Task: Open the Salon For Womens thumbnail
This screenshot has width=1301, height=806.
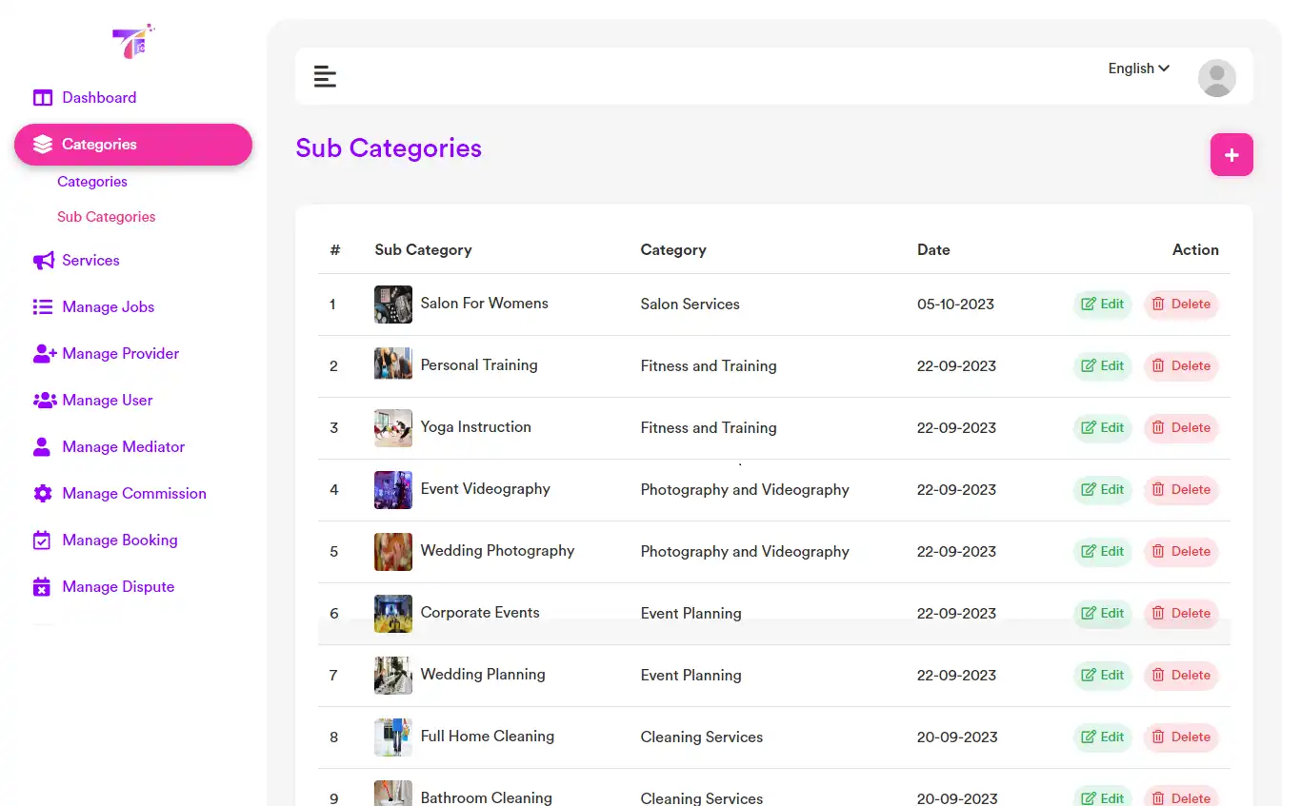Action: (x=392, y=304)
